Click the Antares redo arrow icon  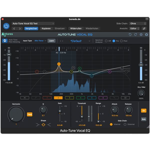135,35
